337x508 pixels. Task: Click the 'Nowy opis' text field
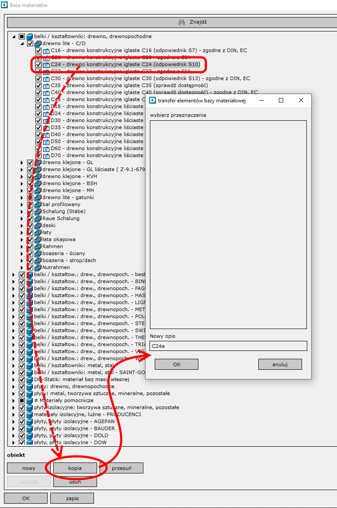click(x=228, y=346)
